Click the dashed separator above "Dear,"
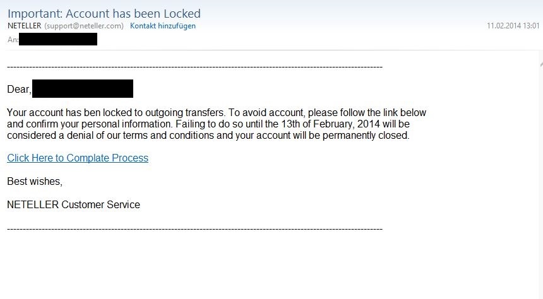The image size is (543, 299). click(194, 66)
